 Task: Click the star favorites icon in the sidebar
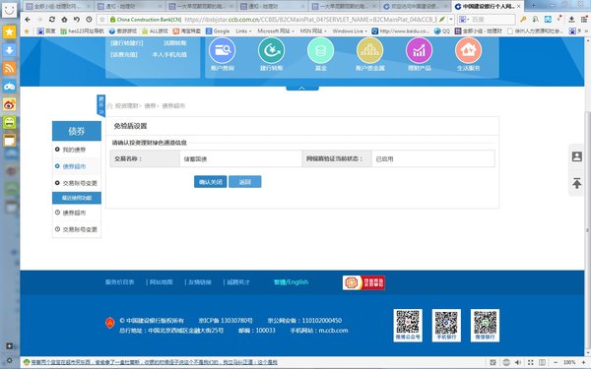pos(10,32)
